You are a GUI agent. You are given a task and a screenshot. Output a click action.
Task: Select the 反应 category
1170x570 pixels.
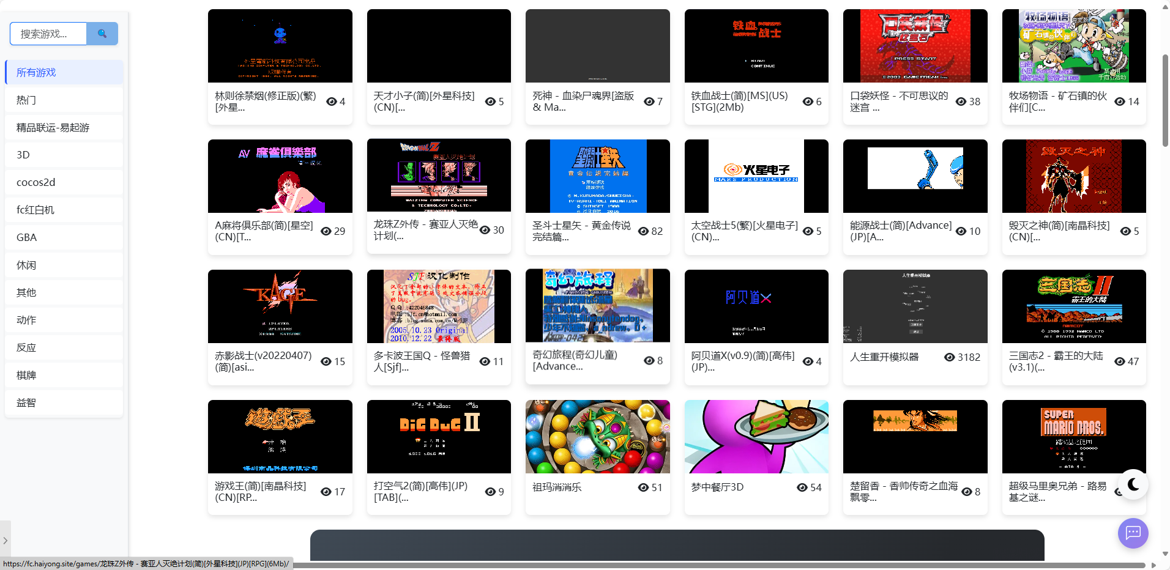click(64, 347)
